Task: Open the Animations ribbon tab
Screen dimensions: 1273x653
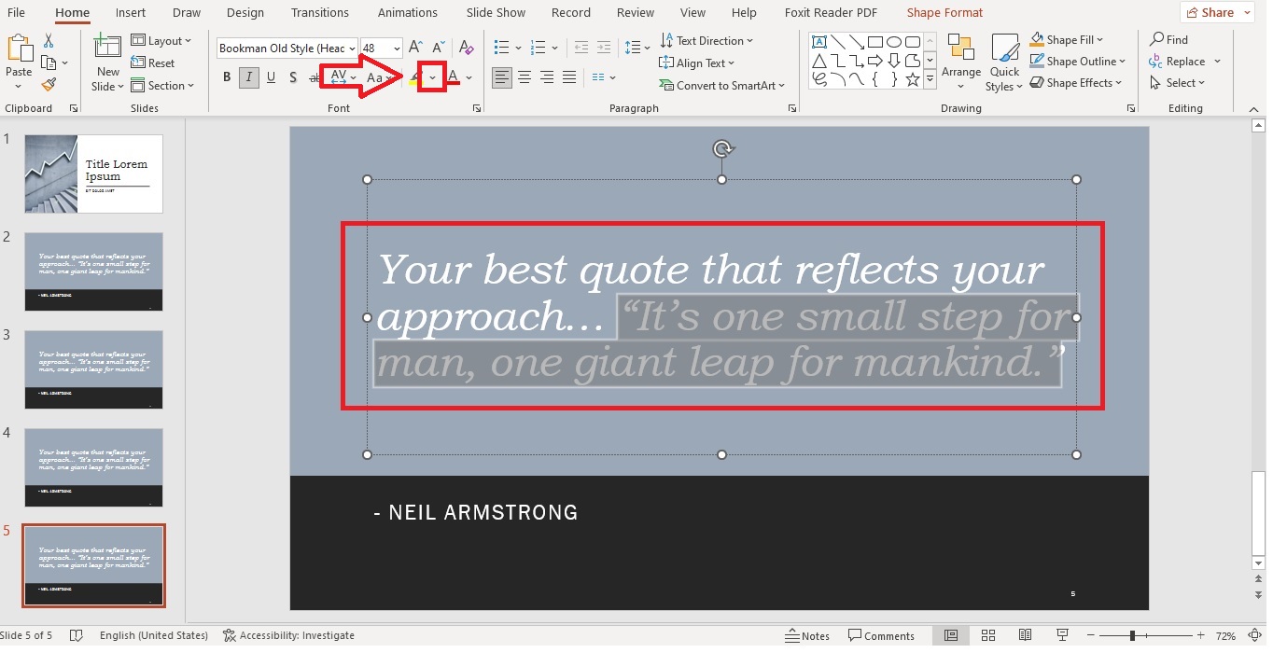Action: point(408,12)
